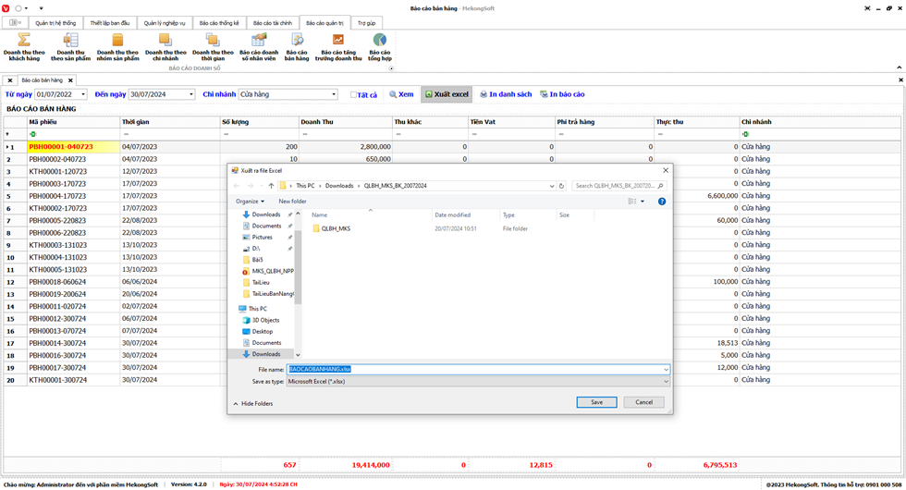Tick the Tất cả checkbox

tap(354, 94)
